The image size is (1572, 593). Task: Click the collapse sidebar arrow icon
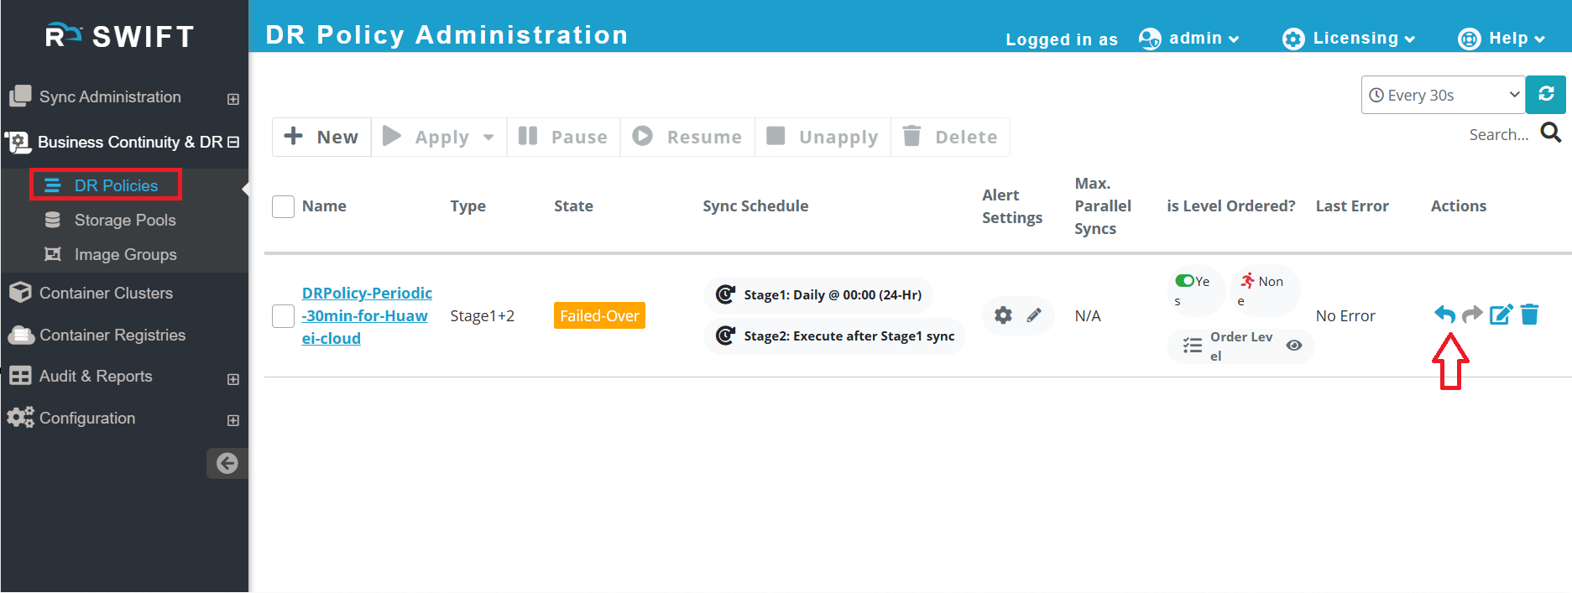(227, 463)
